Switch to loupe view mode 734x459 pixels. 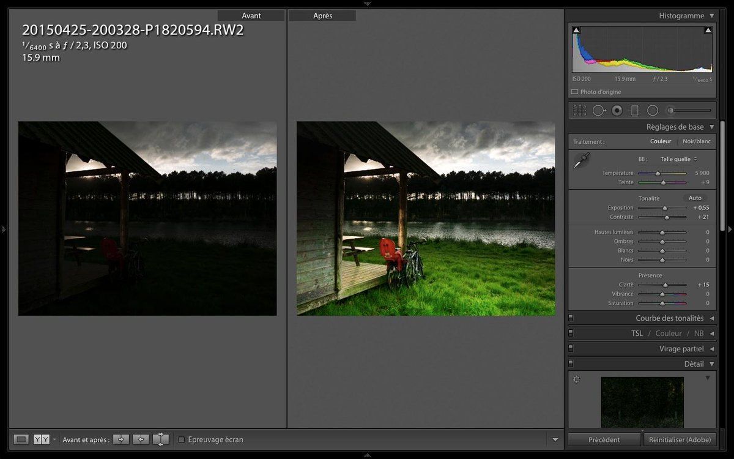21,439
